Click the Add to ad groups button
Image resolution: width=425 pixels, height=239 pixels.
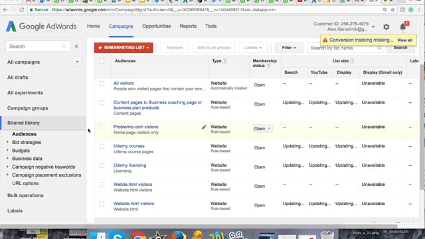tap(214, 48)
